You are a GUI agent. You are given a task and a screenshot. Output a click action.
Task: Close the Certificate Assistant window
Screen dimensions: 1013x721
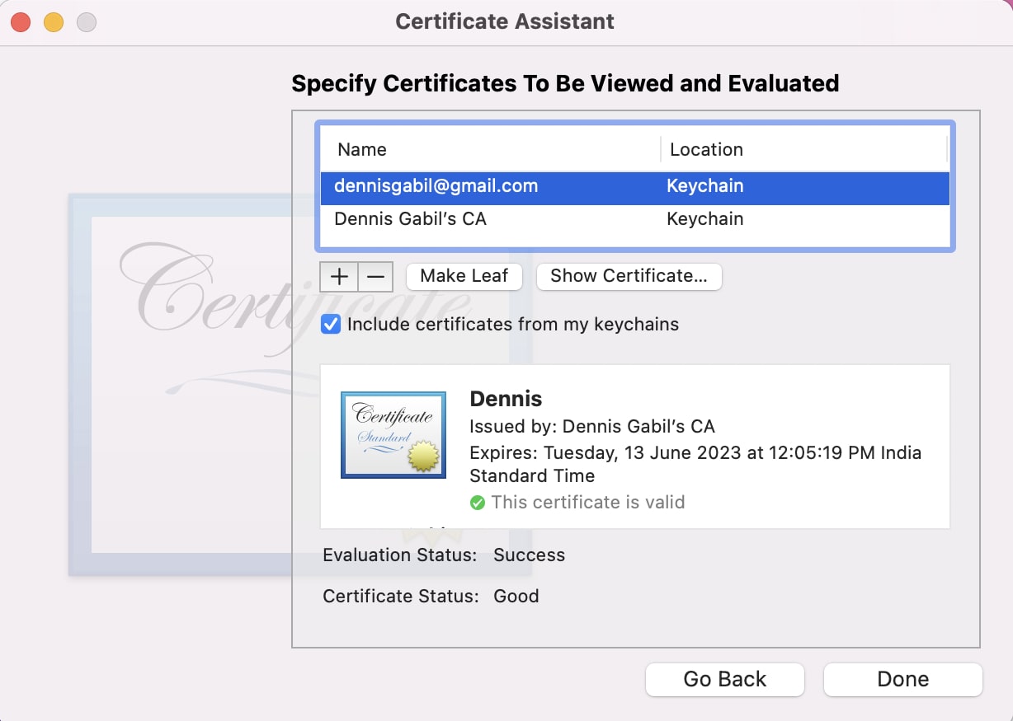coord(21,22)
